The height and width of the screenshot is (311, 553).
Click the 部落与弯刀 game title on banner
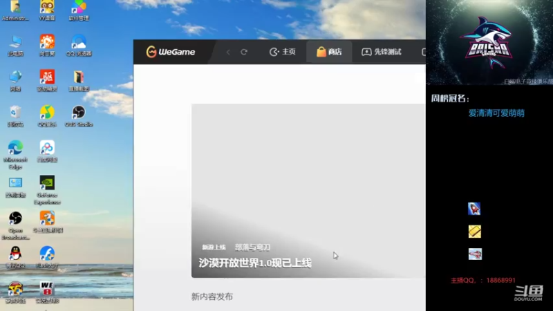[x=252, y=247]
